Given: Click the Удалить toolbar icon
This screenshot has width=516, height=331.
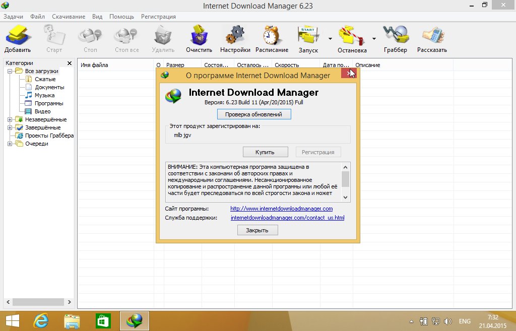Looking at the screenshot, I should pos(163,35).
